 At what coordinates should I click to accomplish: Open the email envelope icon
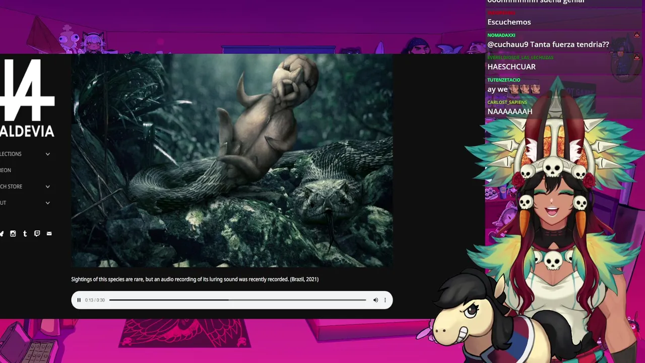pyautogui.click(x=49, y=233)
